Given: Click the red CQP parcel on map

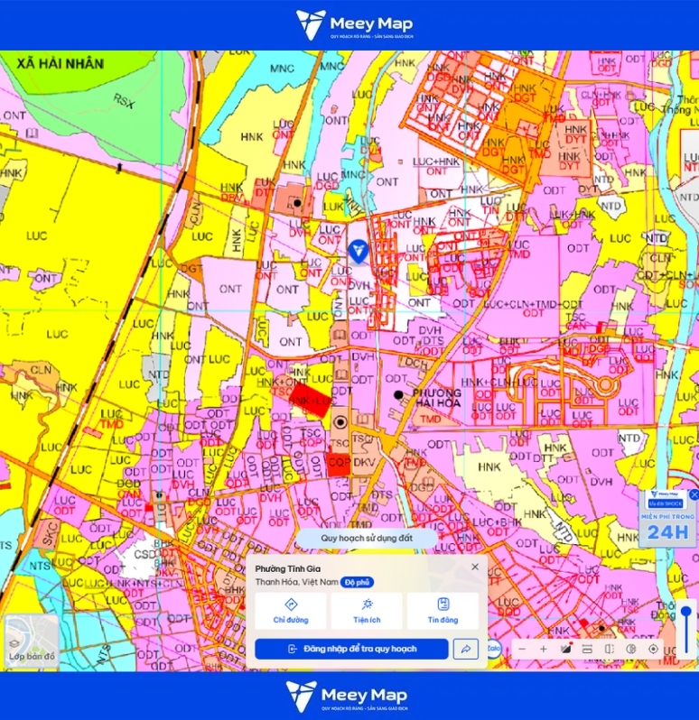Looking at the screenshot, I should pos(339,465).
